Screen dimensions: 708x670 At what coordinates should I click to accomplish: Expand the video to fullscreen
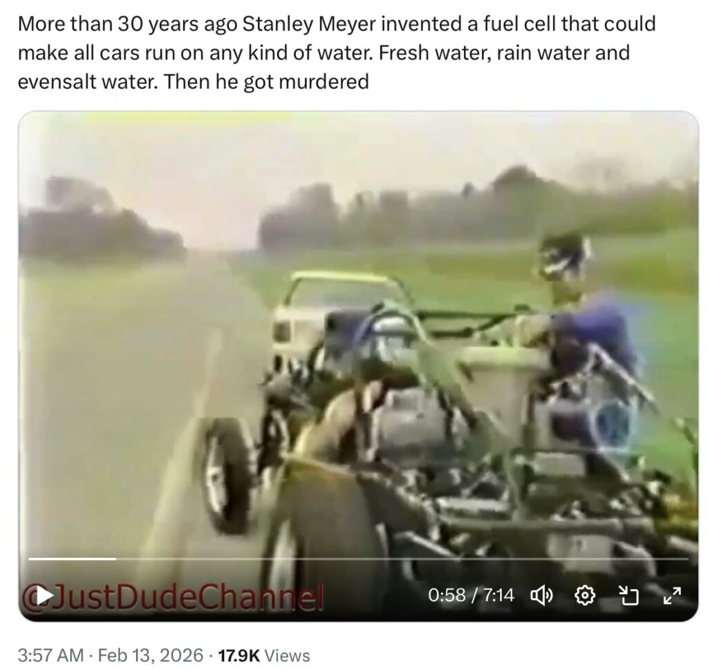pyautogui.click(x=671, y=595)
